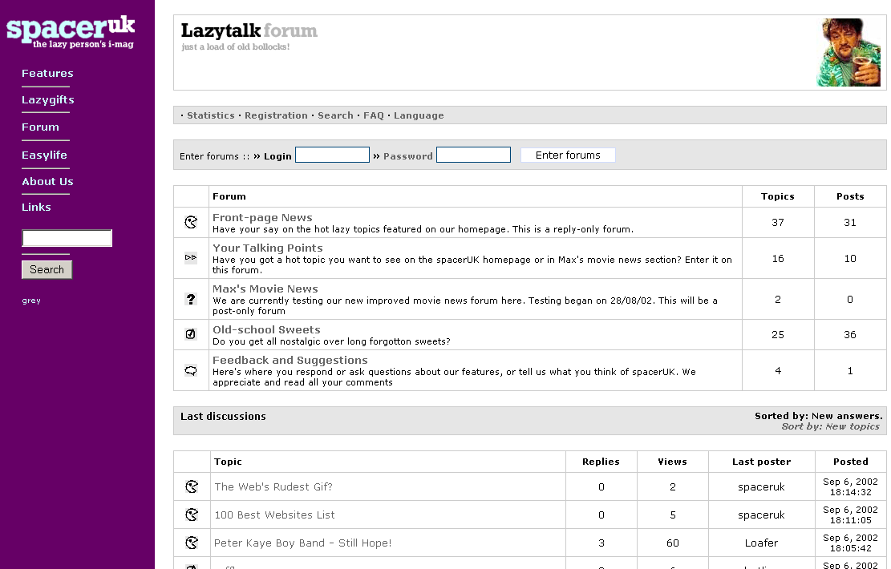Click the spaceruk logo
The width and height of the screenshot is (891, 569).
[71, 32]
